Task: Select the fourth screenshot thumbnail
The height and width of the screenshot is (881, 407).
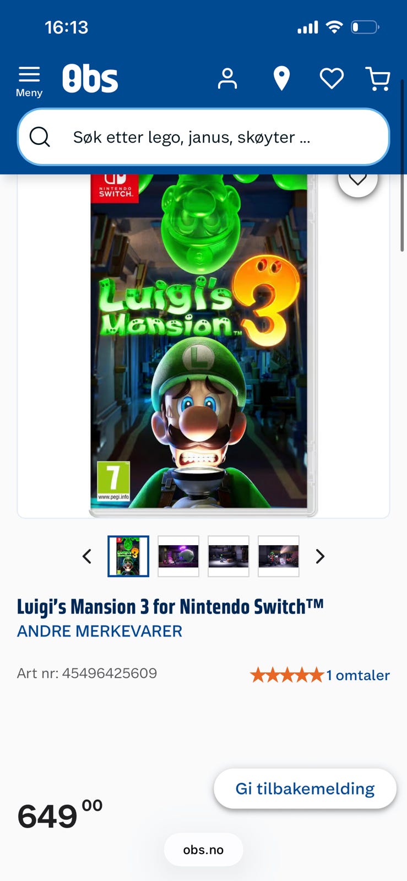Action: tap(279, 556)
